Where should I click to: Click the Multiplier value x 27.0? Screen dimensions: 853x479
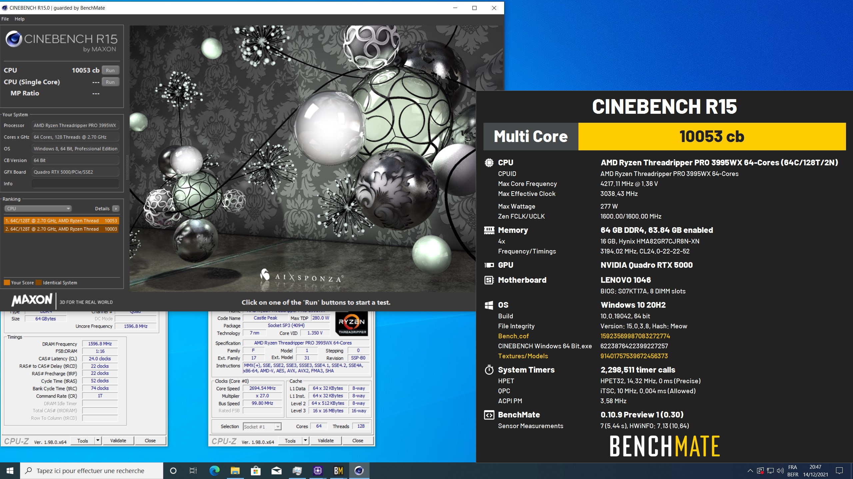(x=262, y=396)
